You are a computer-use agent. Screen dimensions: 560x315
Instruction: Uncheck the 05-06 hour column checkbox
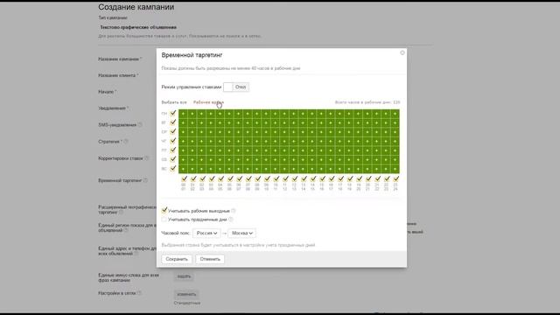click(230, 178)
